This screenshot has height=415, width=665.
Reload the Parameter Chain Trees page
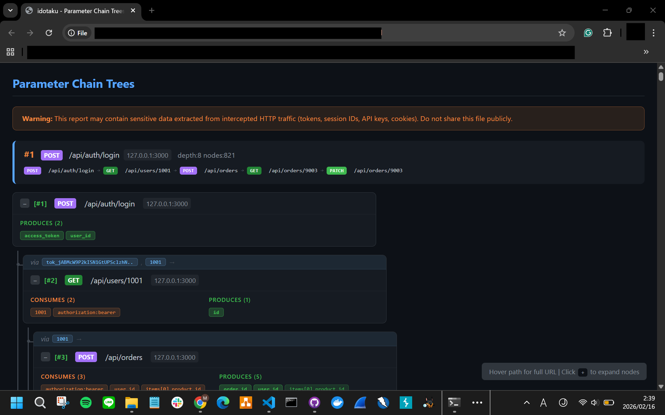coord(49,33)
